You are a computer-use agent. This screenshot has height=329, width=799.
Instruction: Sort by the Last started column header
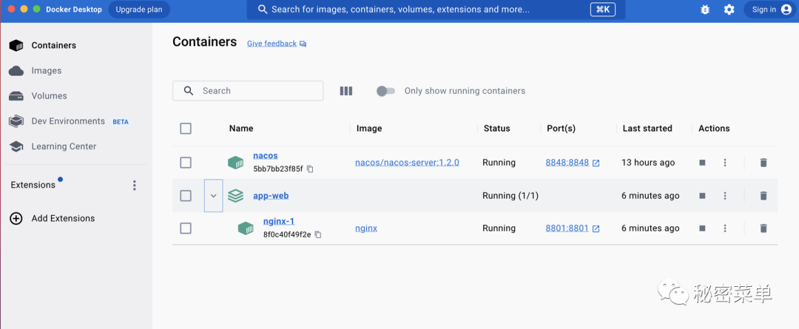tap(647, 129)
